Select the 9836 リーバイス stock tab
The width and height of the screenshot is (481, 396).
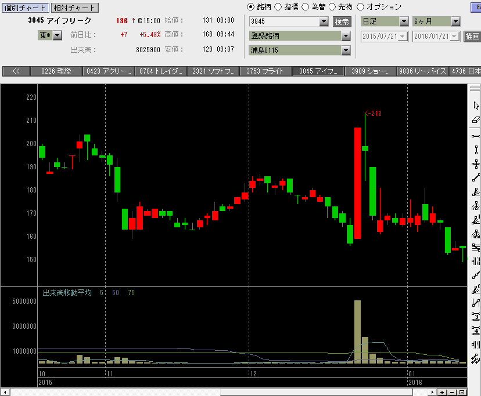422,71
